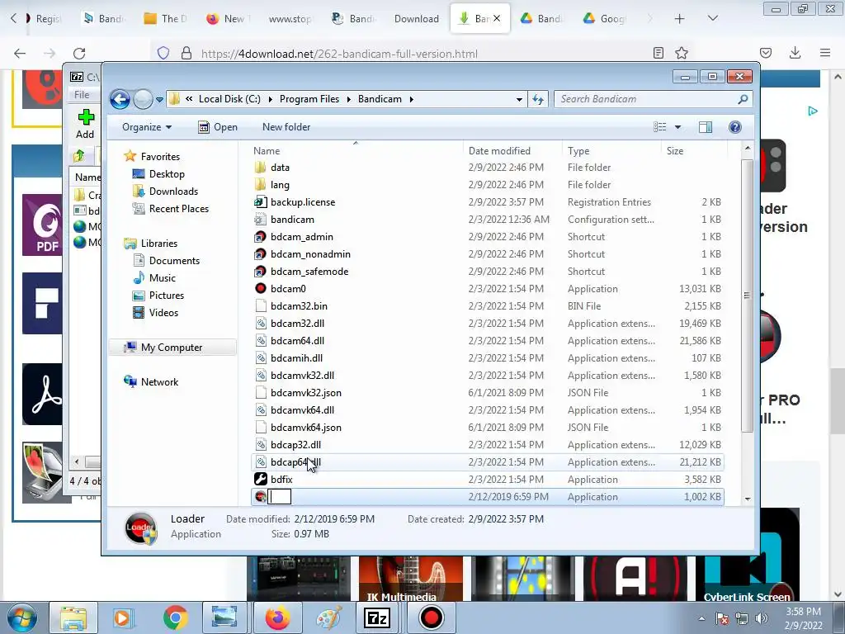Image resolution: width=845 pixels, height=634 pixels.
Task: Select bdcam0 application icon
Action: pyautogui.click(x=260, y=288)
